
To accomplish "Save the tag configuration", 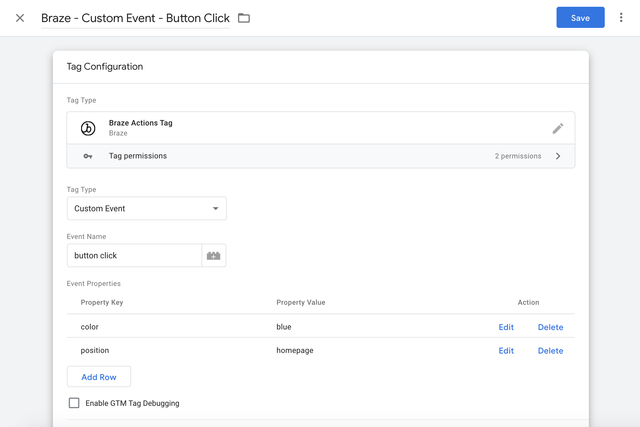I will tap(580, 18).
